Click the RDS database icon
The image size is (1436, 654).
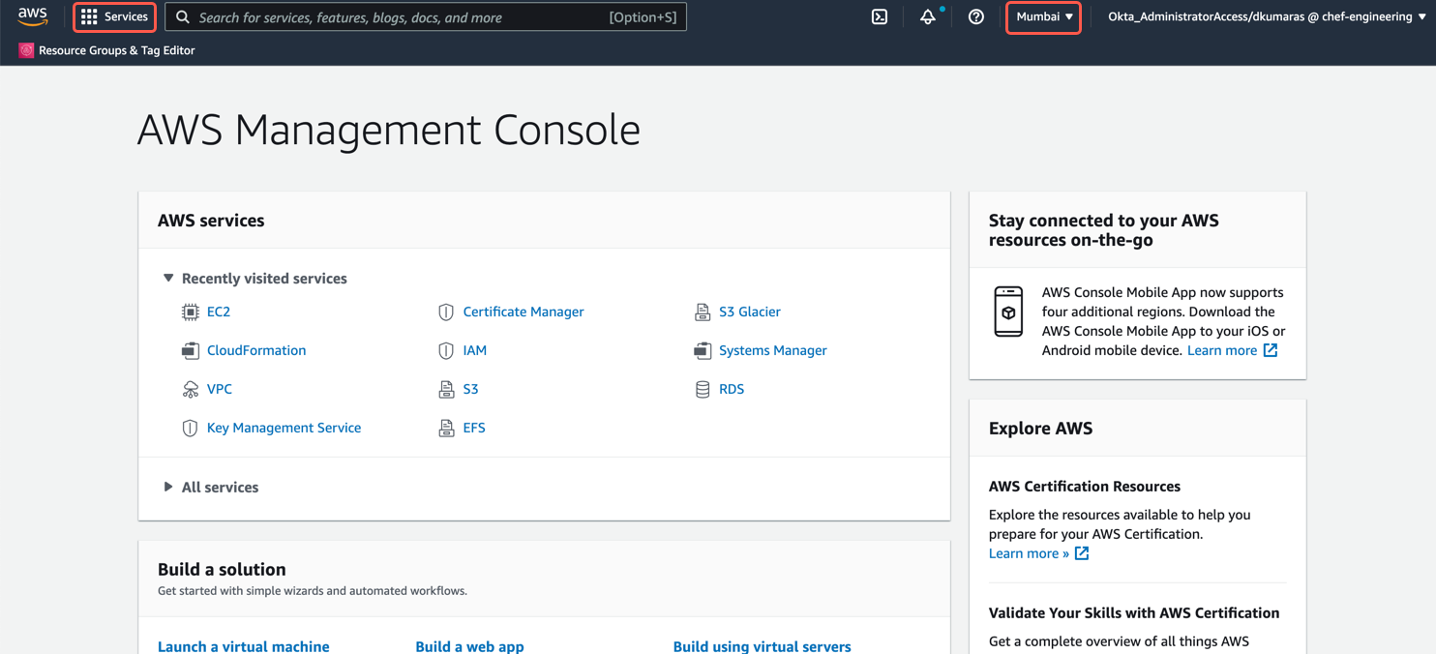click(703, 389)
